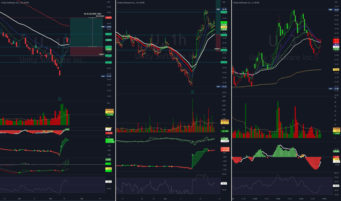Click the 34.91 last price tag on the 1D chart
Image resolution: width=341 pixels, height=201 pixels.
pos(109,40)
